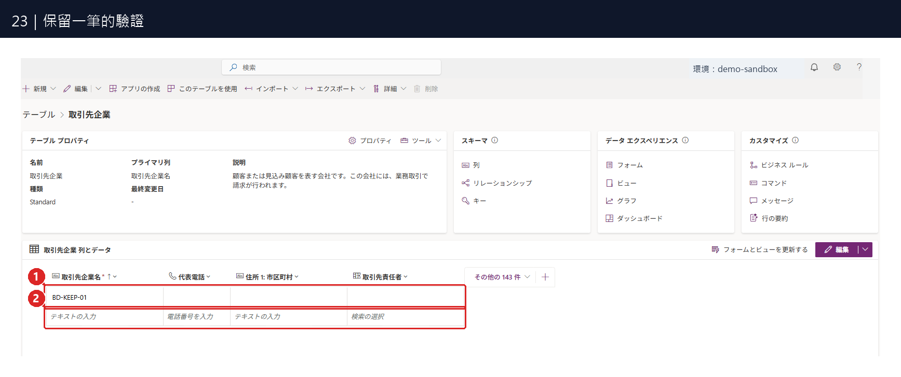The width and height of the screenshot is (901, 377).
Task: Open the settings gear icon
Action: tap(837, 67)
